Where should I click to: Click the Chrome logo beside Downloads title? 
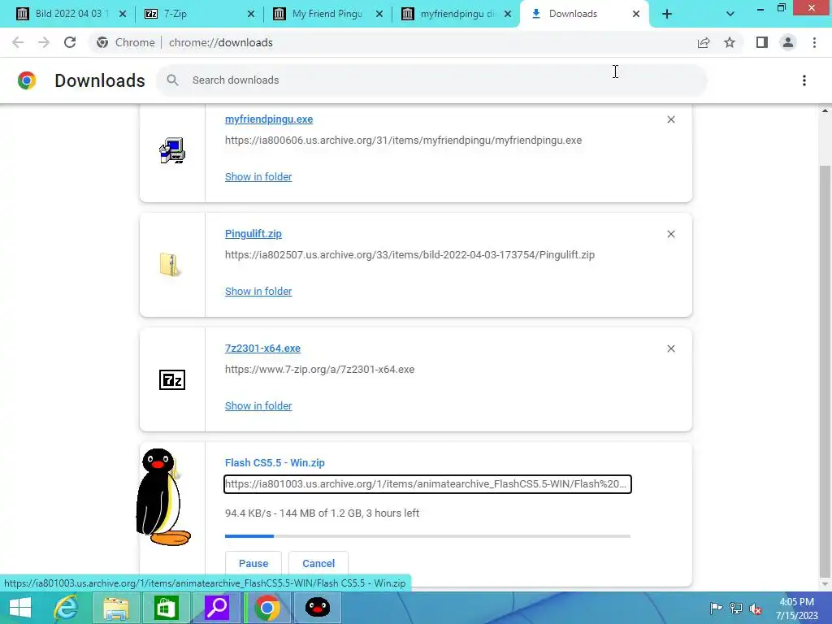(27, 80)
